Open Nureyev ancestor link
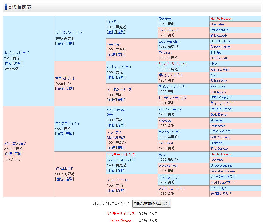The height and width of the screenshot is (224, 264). point(217,120)
